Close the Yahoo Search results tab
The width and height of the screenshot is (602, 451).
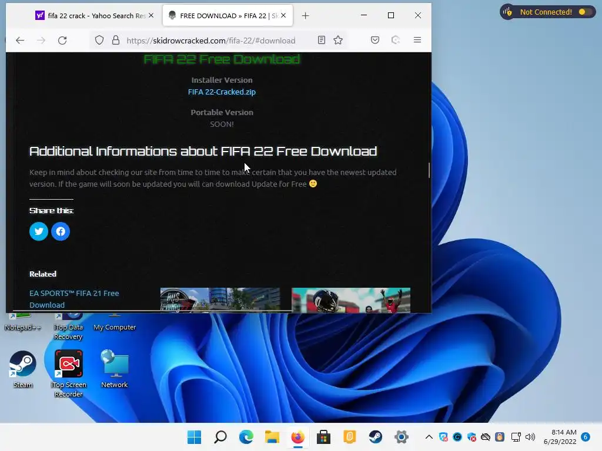(151, 15)
